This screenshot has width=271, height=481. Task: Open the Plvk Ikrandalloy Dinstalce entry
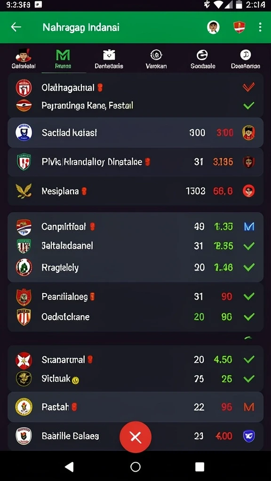tap(135, 162)
